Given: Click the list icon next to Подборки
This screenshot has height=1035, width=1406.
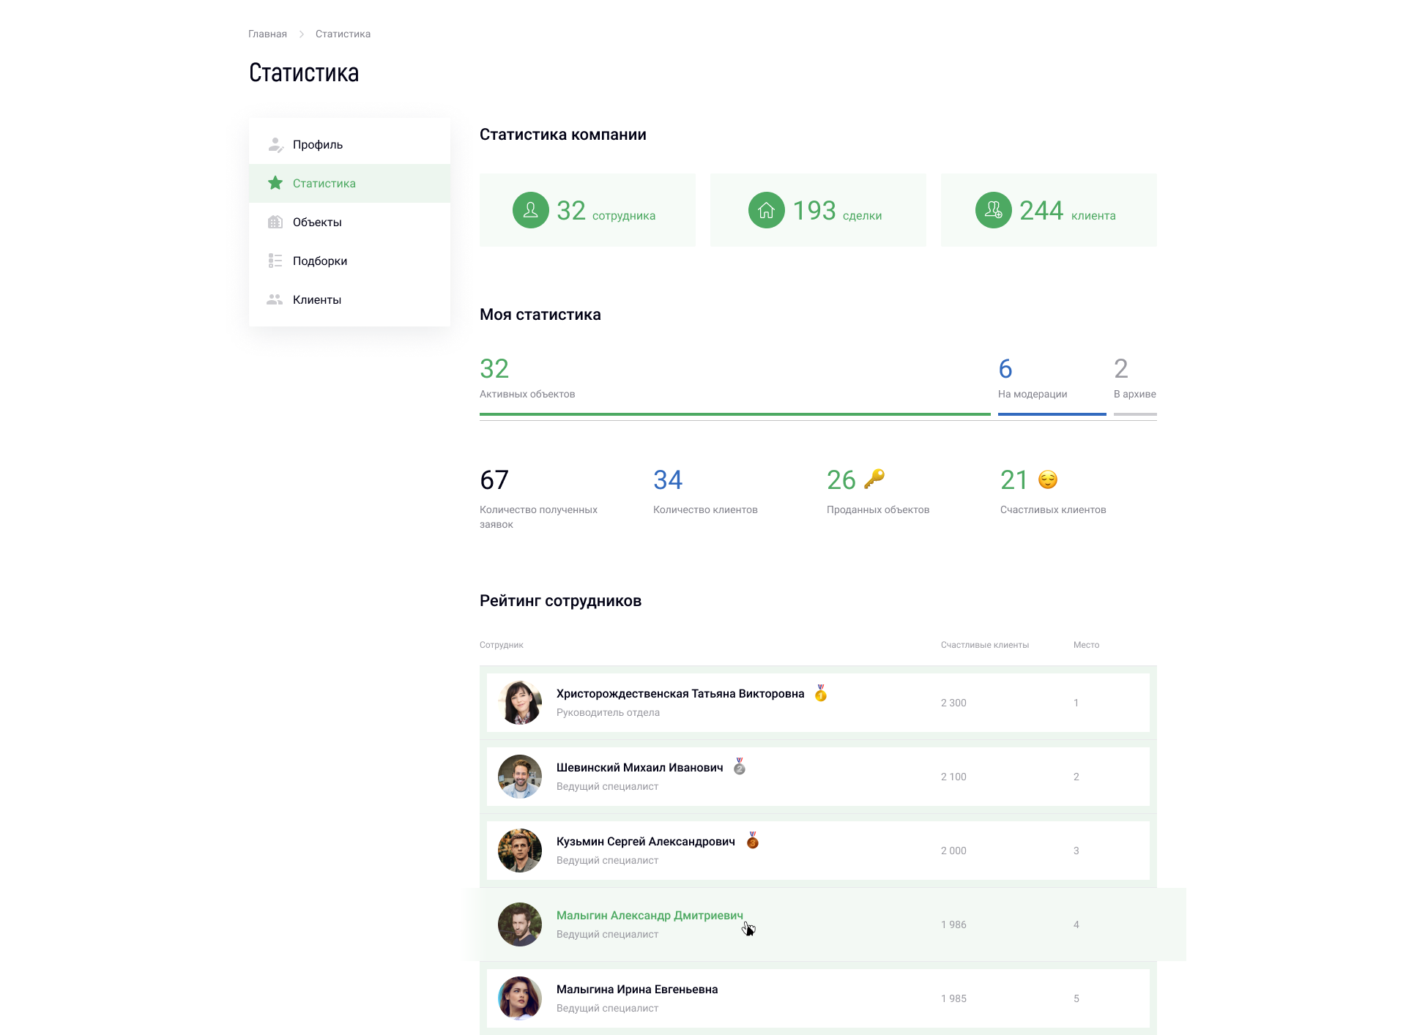Looking at the screenshot, I should coord(275,261).
